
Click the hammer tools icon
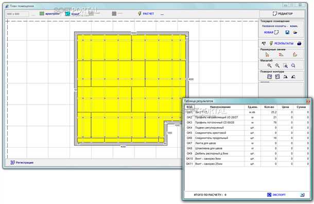coord(264,43)
